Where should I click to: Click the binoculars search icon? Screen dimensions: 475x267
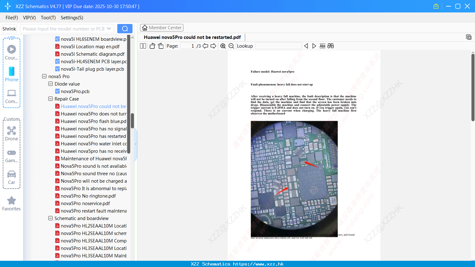[x=331, y=46]
